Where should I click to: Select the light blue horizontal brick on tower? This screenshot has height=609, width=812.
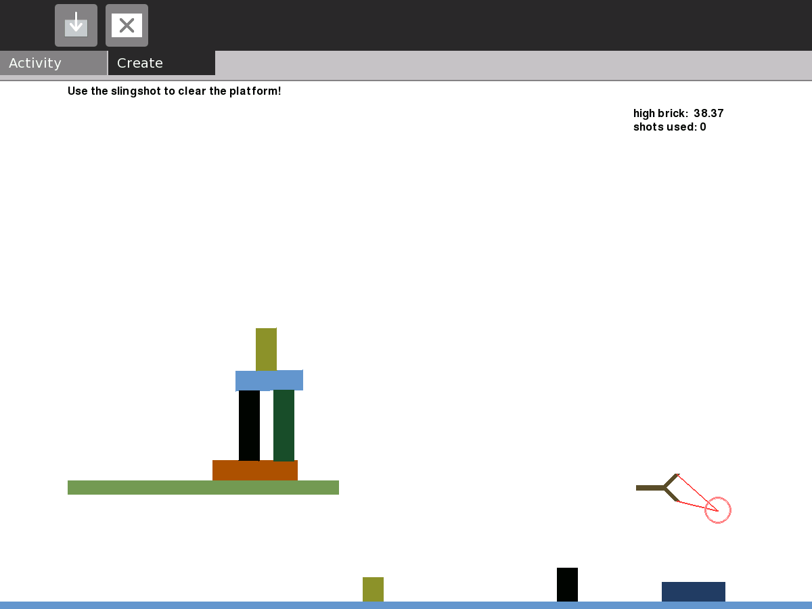click(269, 380)
